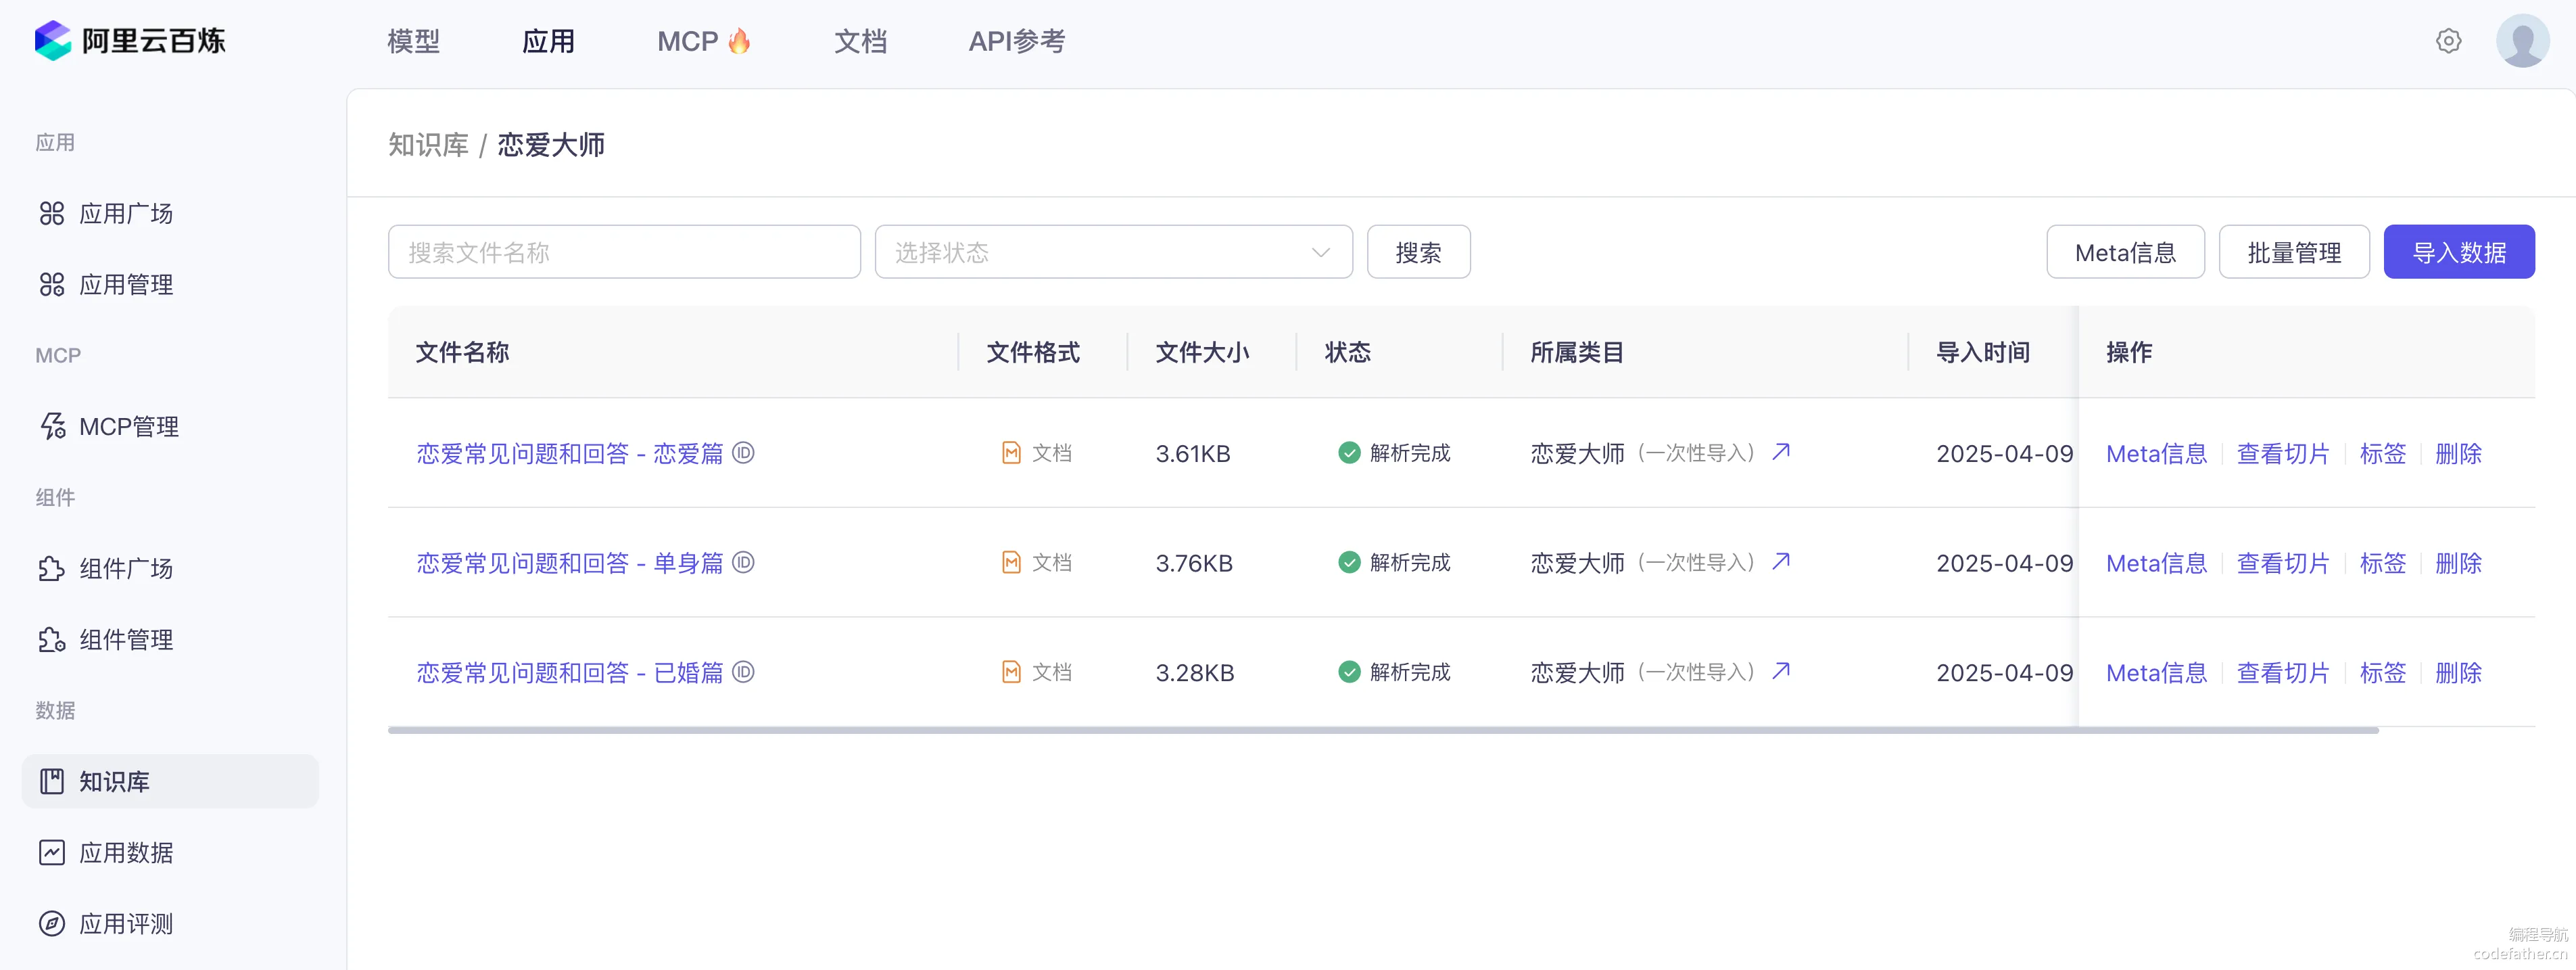Screen dimensions: 2576x970
Task: Click the horizontal table scrollbar
Action: coord(1382,730)
